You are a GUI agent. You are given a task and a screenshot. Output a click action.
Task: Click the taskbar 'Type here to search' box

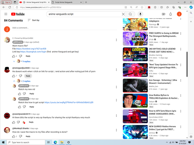(x=26, y=142)
